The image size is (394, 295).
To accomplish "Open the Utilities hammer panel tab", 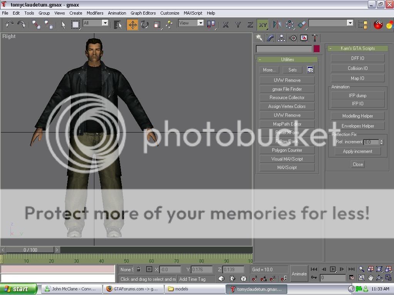I will click(x=315, y=38).
